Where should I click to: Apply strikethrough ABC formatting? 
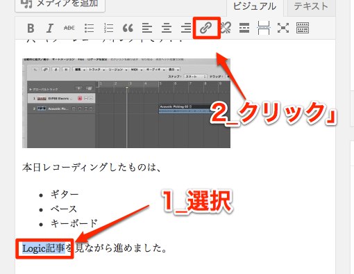pyautogui.click(x=69, y=29)
